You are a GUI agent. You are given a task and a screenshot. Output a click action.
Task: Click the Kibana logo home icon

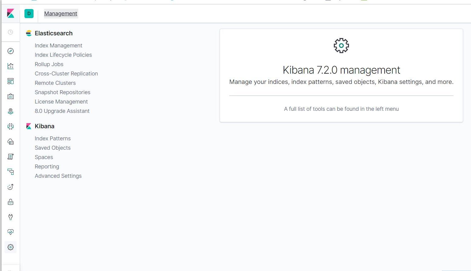(x=11, y=14)
